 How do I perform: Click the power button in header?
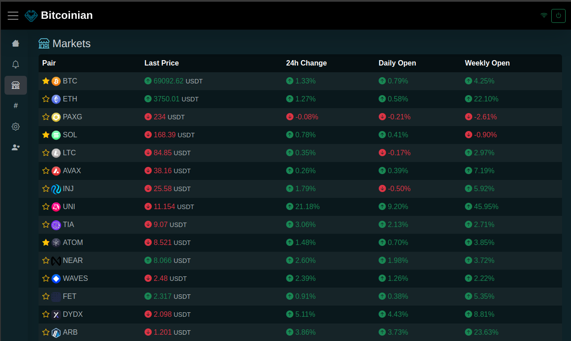(x=558, y=16)
